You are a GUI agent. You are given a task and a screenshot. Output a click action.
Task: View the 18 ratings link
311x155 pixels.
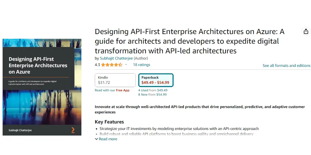pyautogui.click(x=142, y=65)
